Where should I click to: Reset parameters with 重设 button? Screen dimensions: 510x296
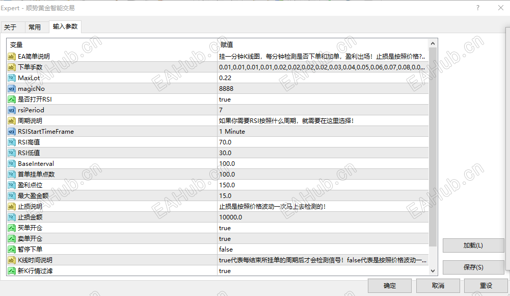point(486,286)
